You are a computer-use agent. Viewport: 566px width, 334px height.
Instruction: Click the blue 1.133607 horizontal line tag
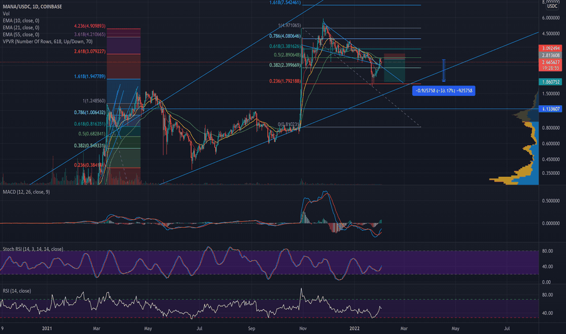550,109
